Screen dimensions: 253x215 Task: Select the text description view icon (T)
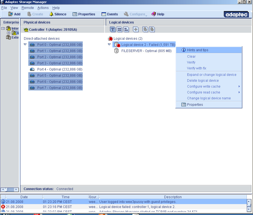113,29
